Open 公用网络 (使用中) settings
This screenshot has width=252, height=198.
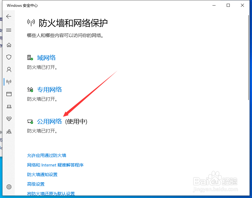(x=49, y=121)
